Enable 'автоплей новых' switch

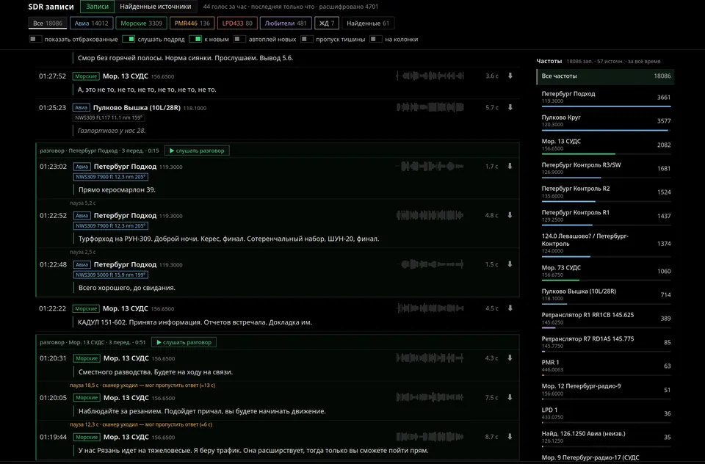point(239,39)
